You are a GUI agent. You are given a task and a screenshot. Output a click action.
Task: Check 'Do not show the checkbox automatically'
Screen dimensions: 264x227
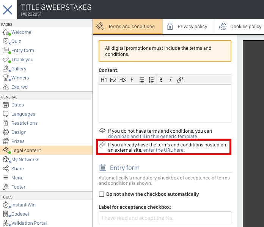pyautogui.click(x=101, y=194)
